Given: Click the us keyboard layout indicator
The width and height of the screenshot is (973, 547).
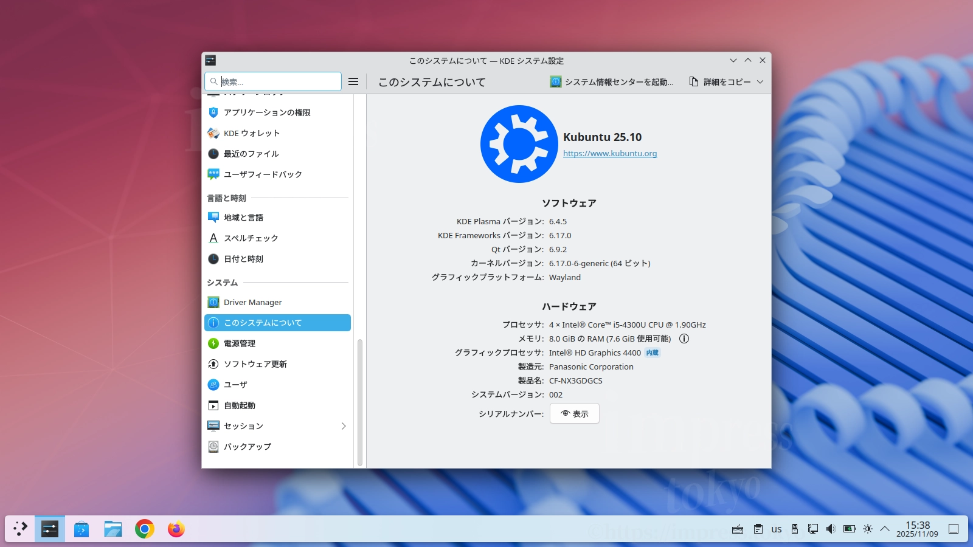Looking at the screenshot, I should click(x=777, y=529).
